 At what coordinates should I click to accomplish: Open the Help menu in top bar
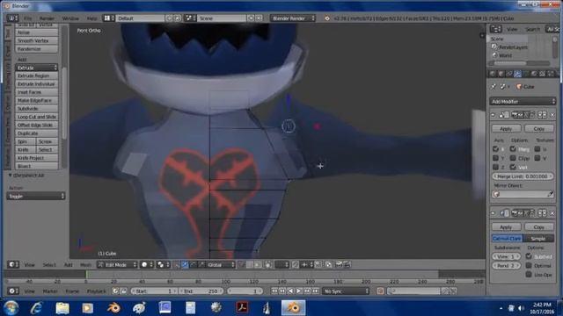click(91, 18)
